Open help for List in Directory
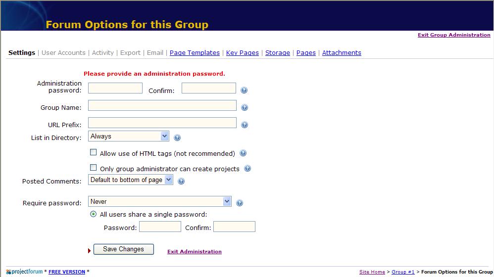494x277 pixels. coord(177,138)
